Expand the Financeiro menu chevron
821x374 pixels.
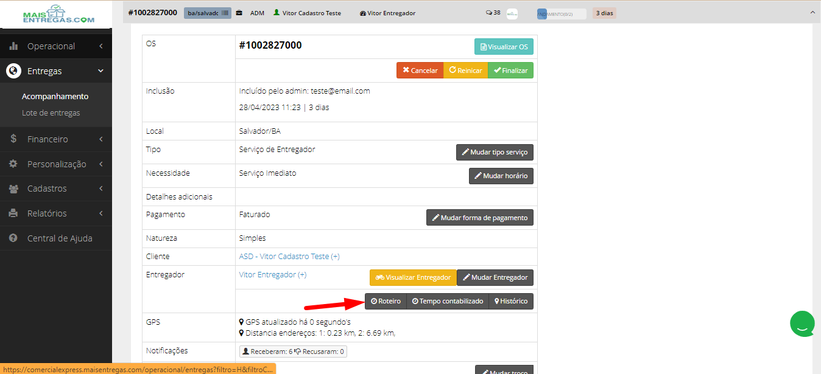click(x=101, y=139)
